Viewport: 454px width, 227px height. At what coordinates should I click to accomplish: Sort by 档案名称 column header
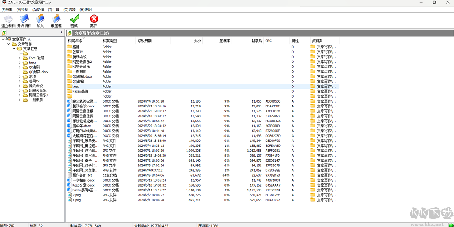point(75,41)
